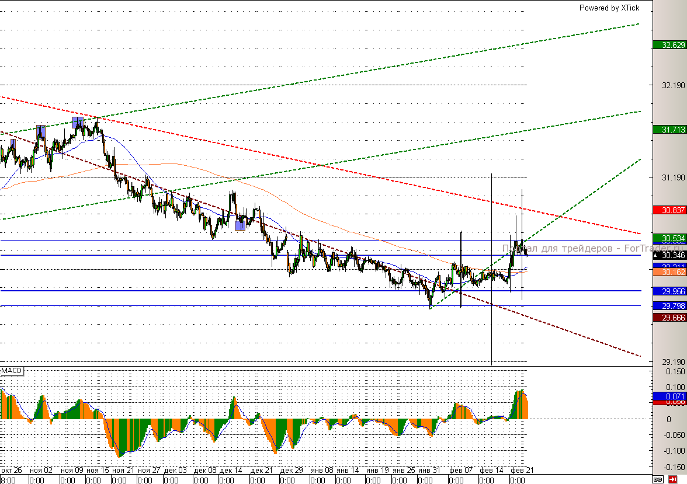Click the MACD indicator label

coord(12,371)
